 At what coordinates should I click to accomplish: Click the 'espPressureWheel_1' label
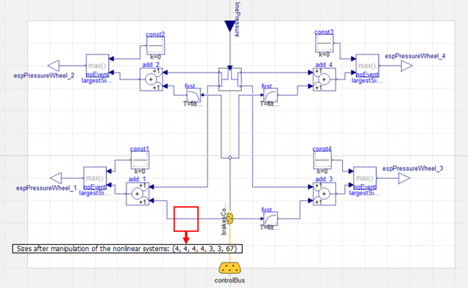[x=46, y=188]
